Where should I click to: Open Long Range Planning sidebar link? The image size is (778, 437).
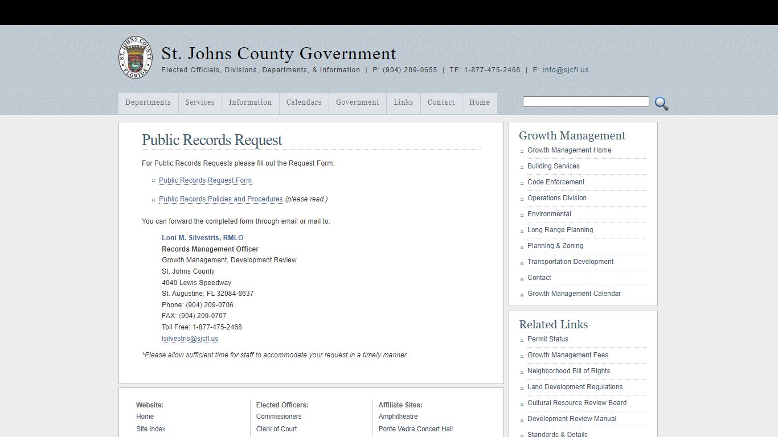coord(560,230)
